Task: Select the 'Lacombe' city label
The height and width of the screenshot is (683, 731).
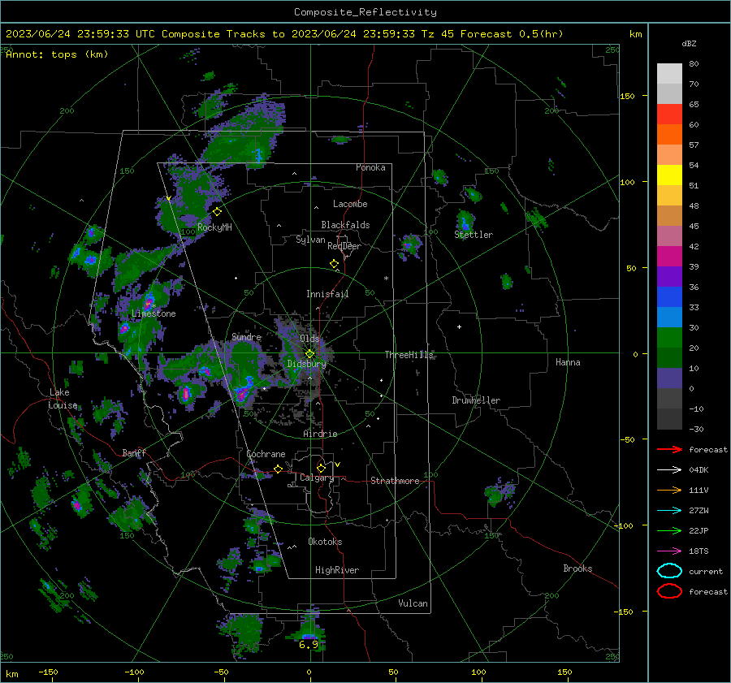Action: [x=350, y=204]
